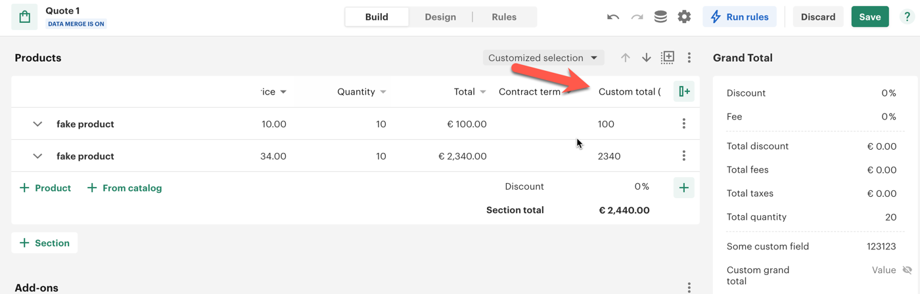The image size is (920, 294).
Task: Open the data stack icon
Action: pos(660,17)
